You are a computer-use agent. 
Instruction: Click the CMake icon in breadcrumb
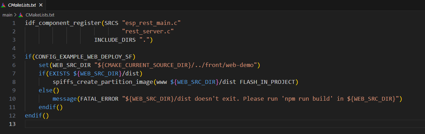pyautogui.click(x=21, y=15)
